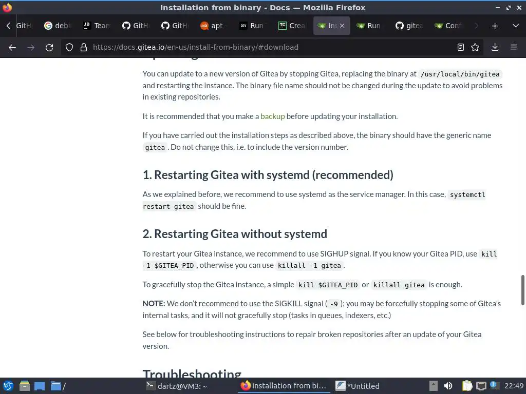The image size is (526, 394).
Task: Switch to the Gitea 'Conf' tab
Action: click(448, 26)
